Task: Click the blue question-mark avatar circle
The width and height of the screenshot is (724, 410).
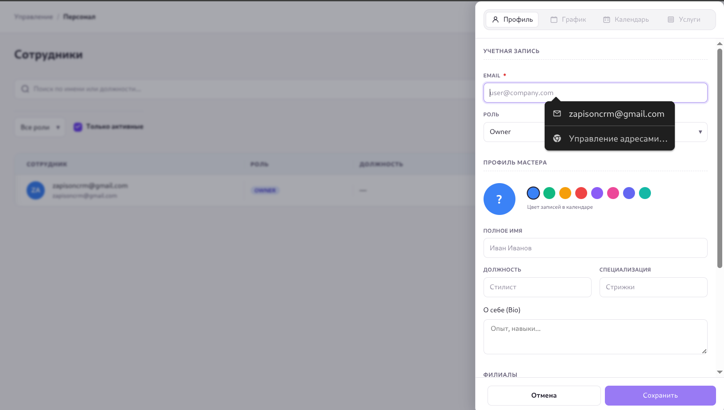Action: [x=499, y=199]
